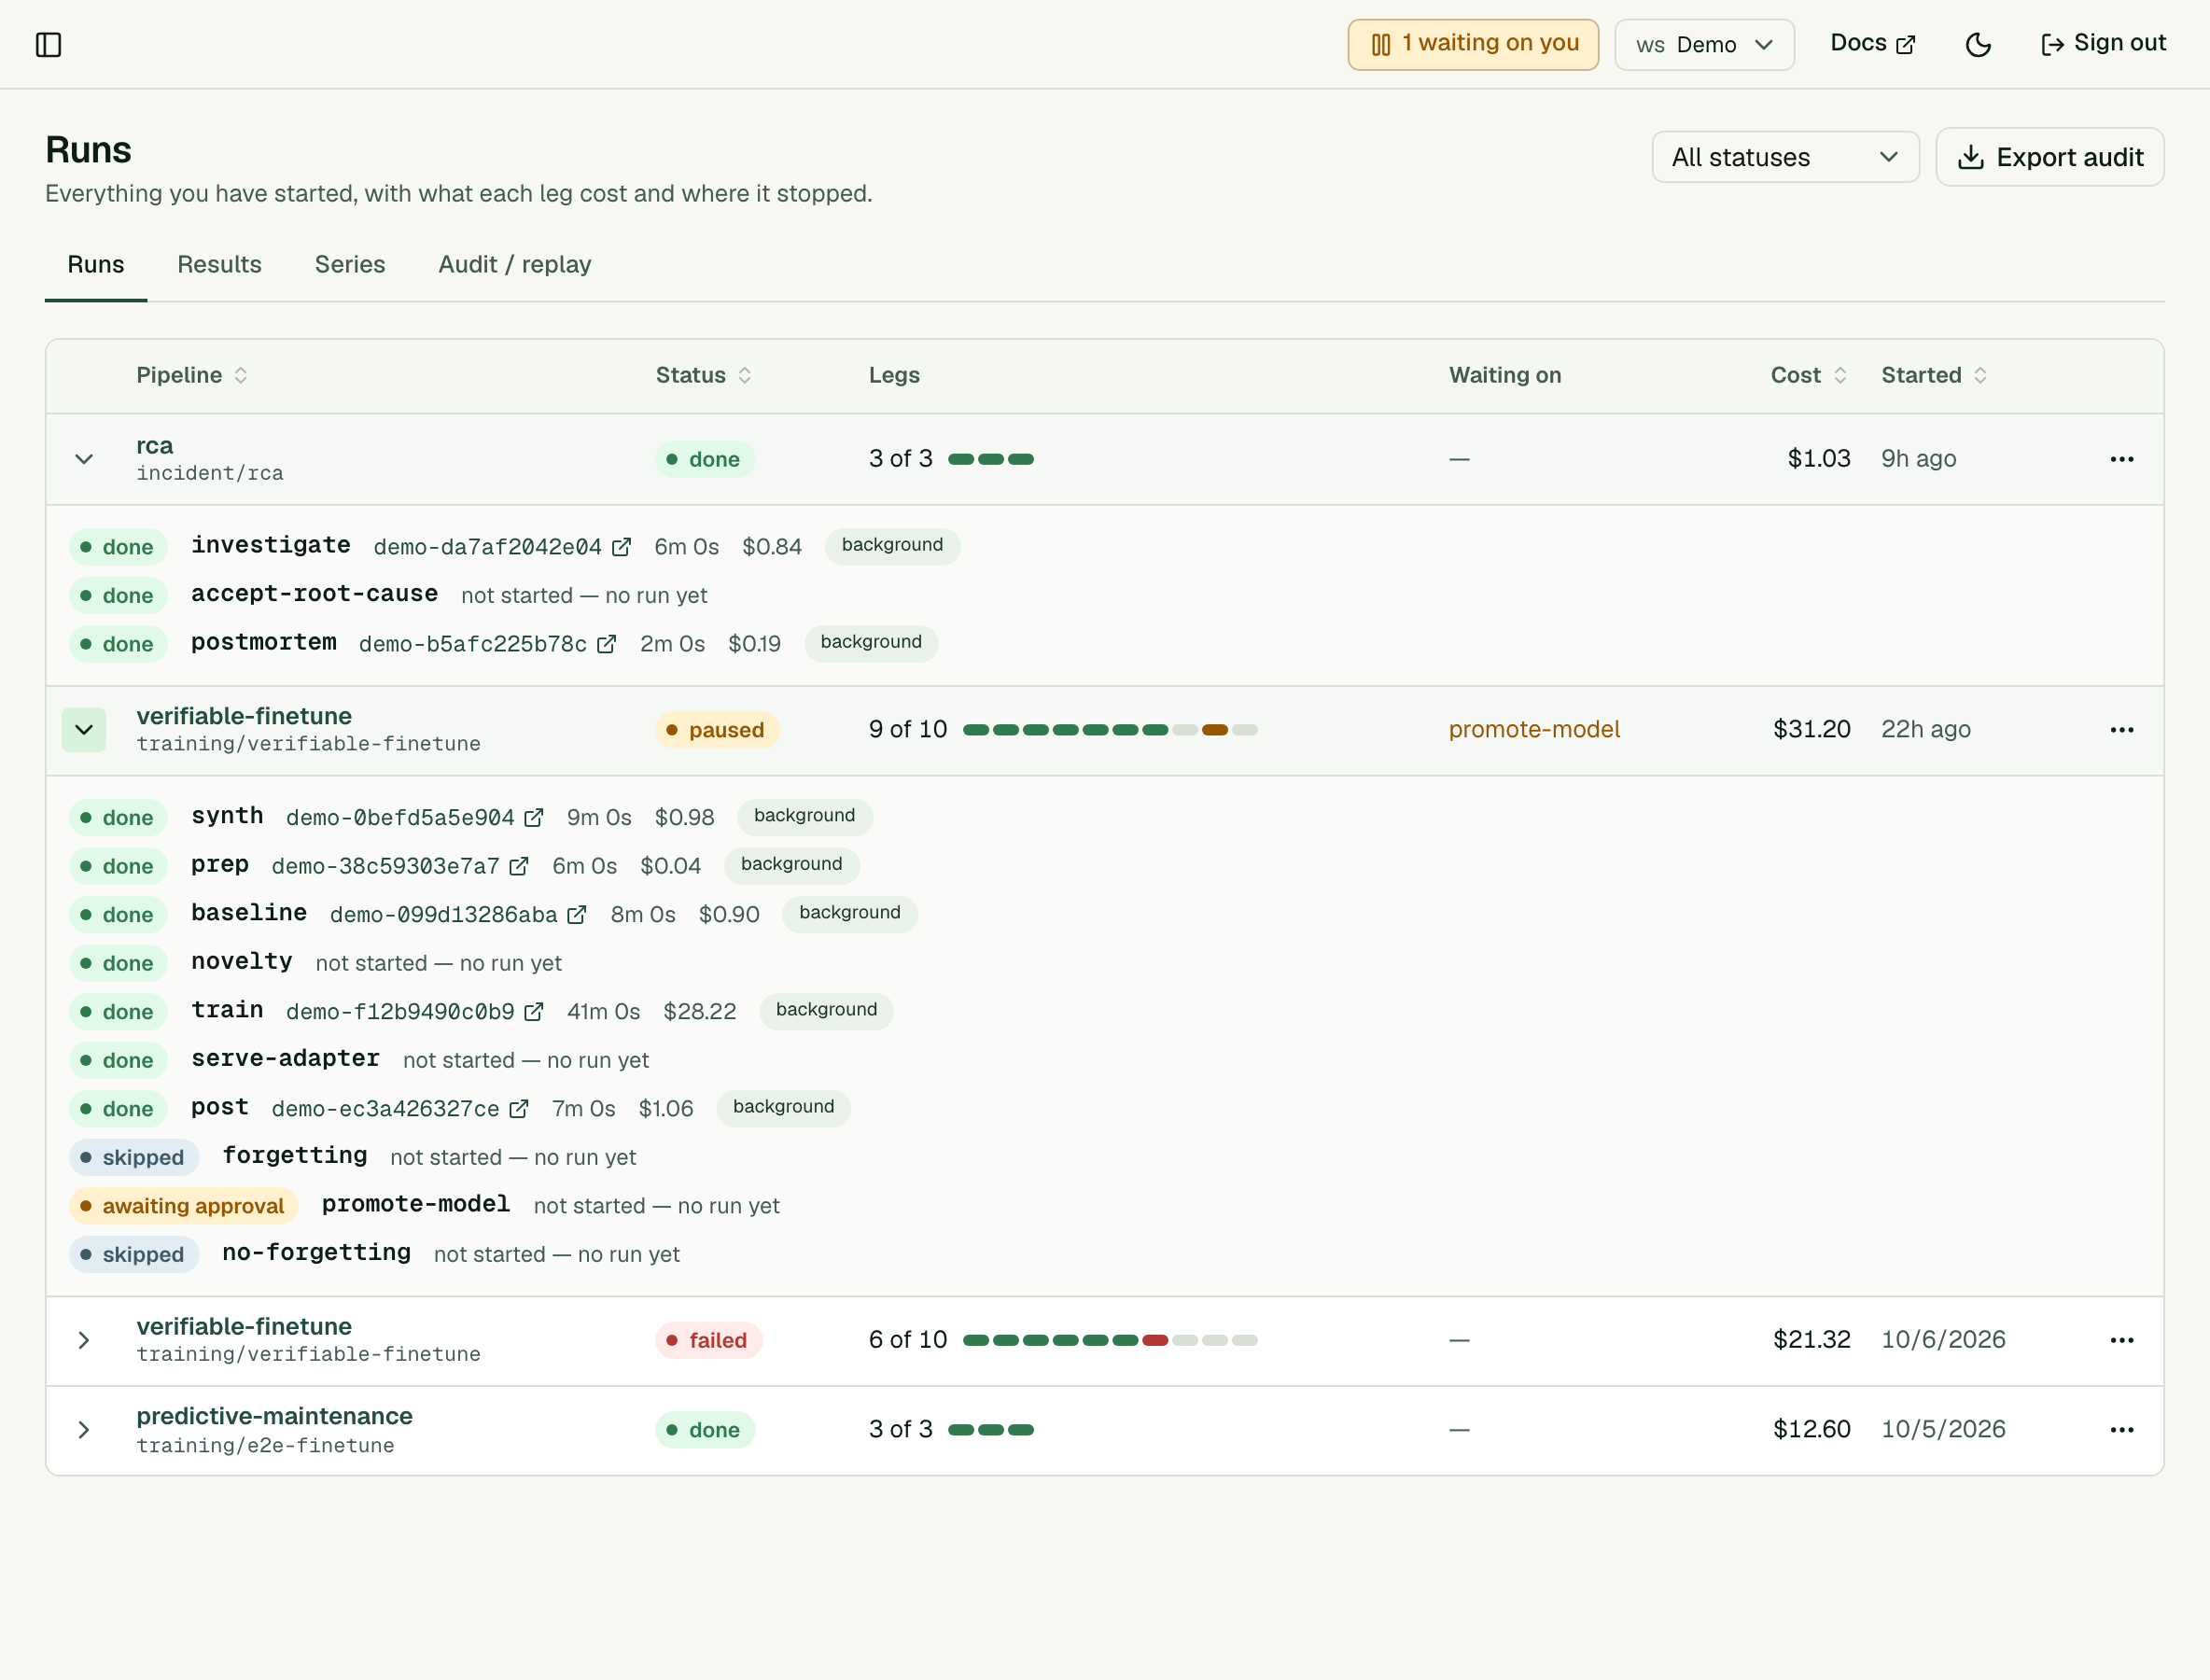Expand the failed verifiable-finetune run
Image resolution: width=2210 pixels, height=1680 pixels.
coord(84,1340)
